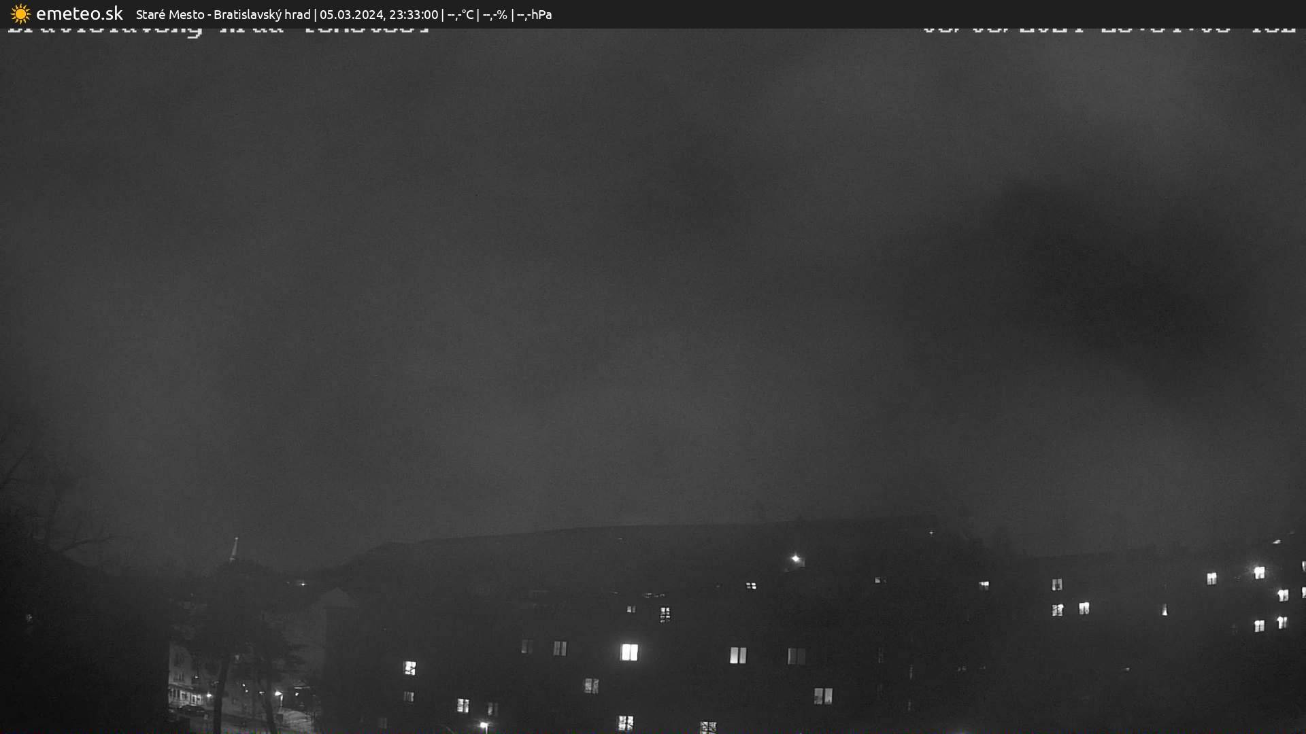This screenshot has height=734, width=1306.
Task: Click the --,-hPa pressure reading
Action: click(x=534, y=14)
